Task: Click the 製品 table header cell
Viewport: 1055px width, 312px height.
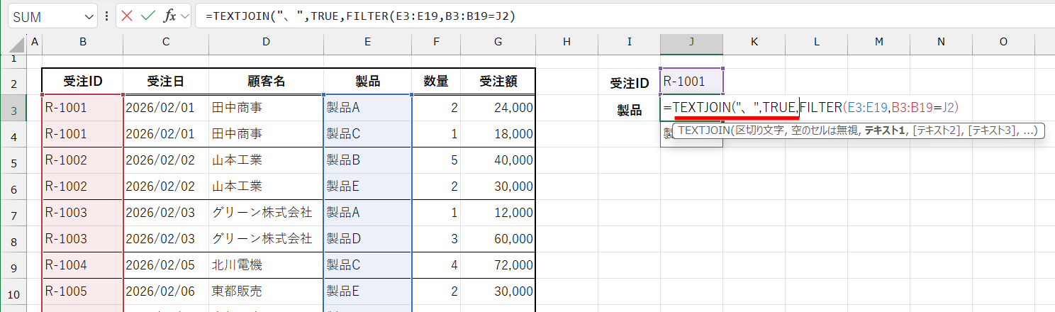Action: click(x=367, y=82)
